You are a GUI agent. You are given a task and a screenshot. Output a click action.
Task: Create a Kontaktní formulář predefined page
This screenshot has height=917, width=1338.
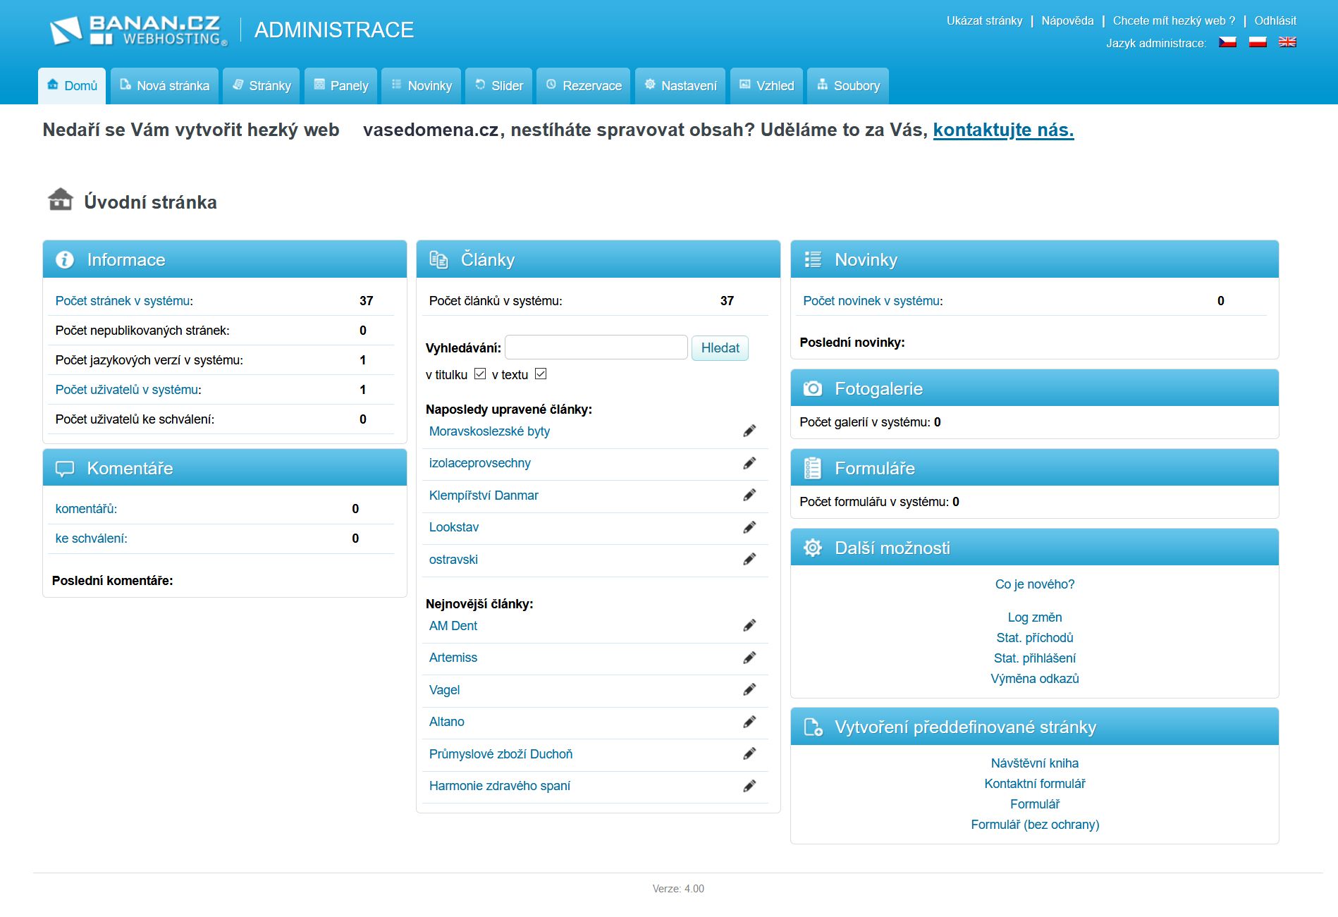click(x=1034, y=784)
